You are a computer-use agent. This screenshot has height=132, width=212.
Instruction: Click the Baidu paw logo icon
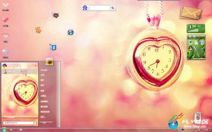coord(85,8)
